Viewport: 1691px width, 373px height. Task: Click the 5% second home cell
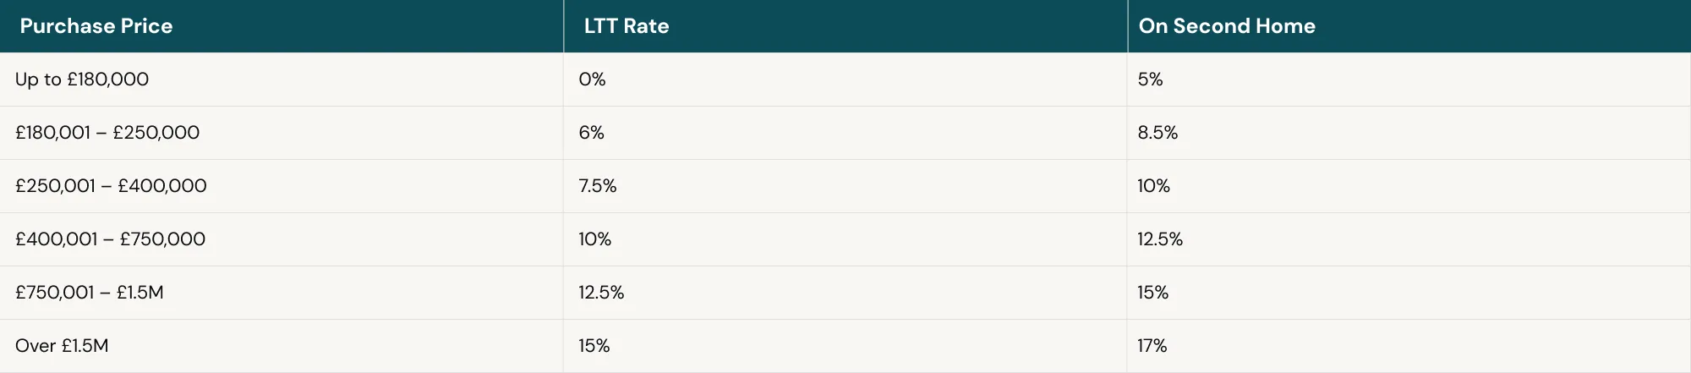coord(1150,80)
